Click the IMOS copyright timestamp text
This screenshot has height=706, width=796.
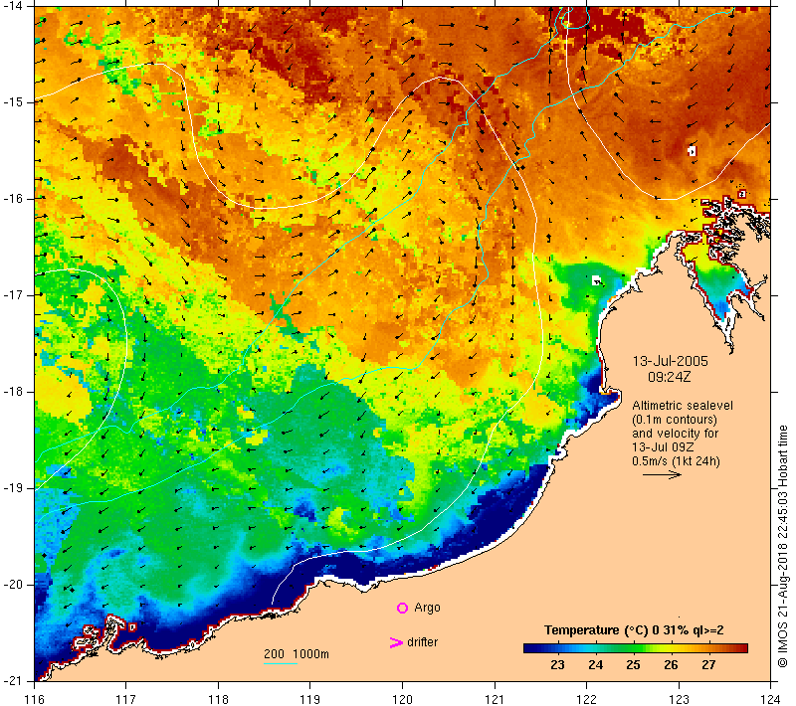[x=783, y=547]
